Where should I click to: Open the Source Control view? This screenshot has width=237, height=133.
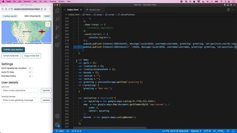coord(57,28)
